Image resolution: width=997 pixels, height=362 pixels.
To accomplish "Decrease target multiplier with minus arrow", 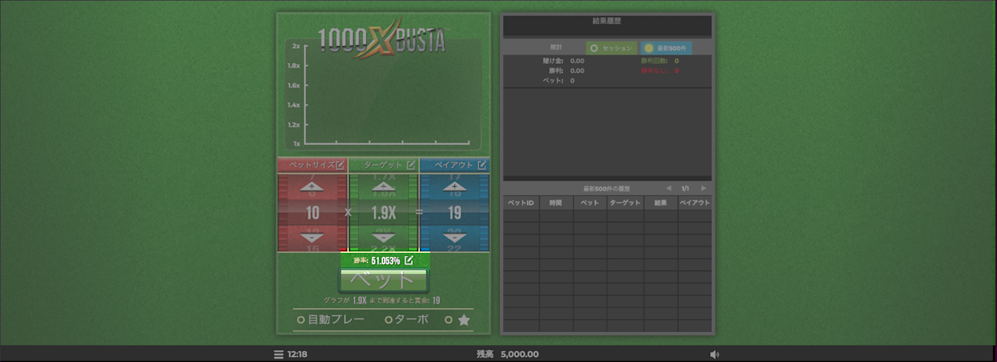I will 383,236.
